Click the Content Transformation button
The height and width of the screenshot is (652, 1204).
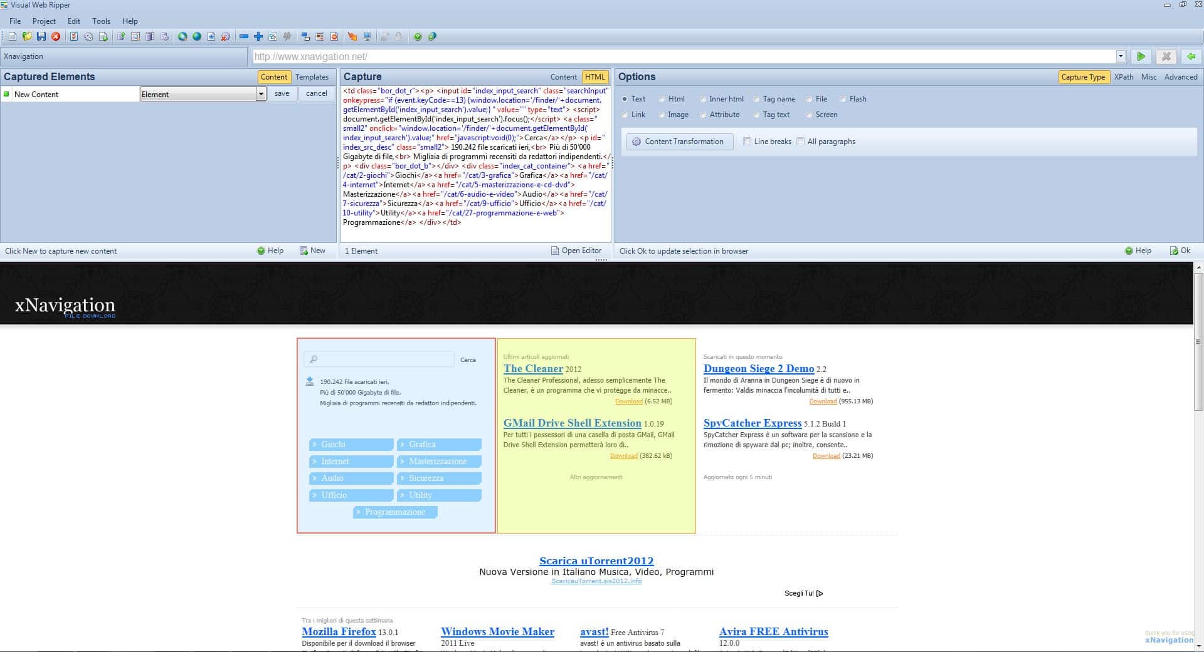click(680, 142)
